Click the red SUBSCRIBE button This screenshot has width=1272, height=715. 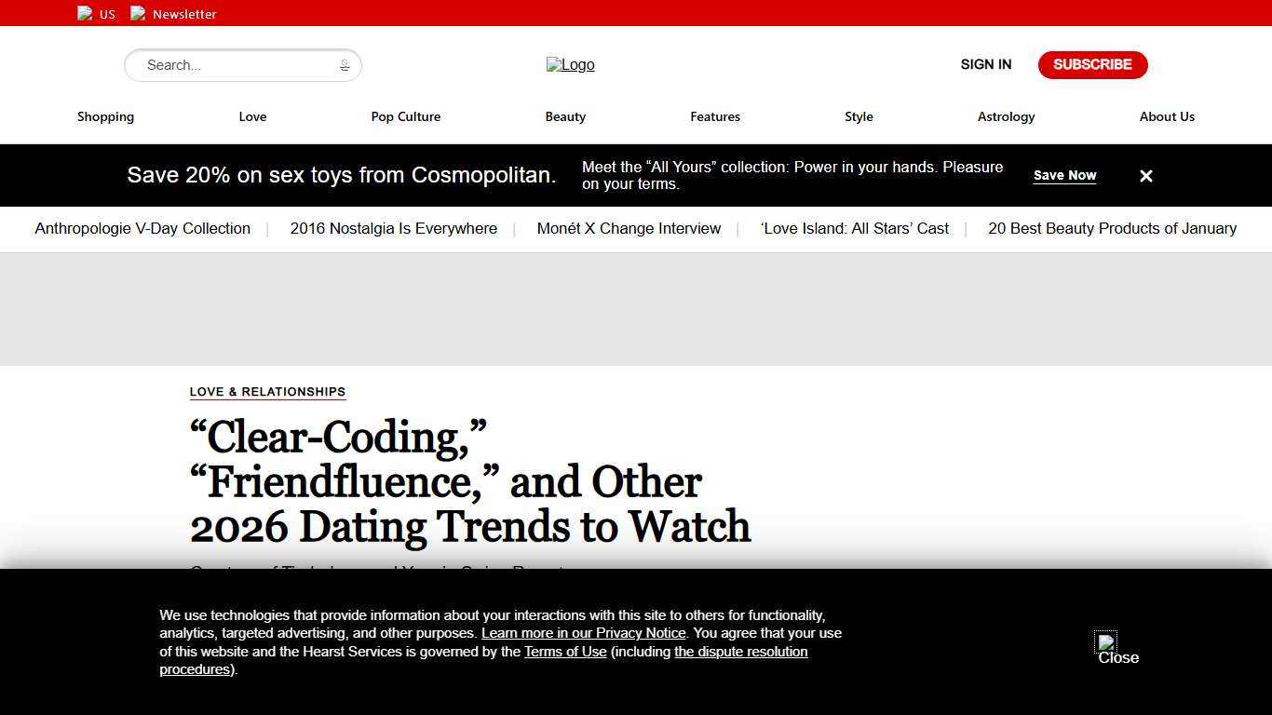[x=1092, y=64]
